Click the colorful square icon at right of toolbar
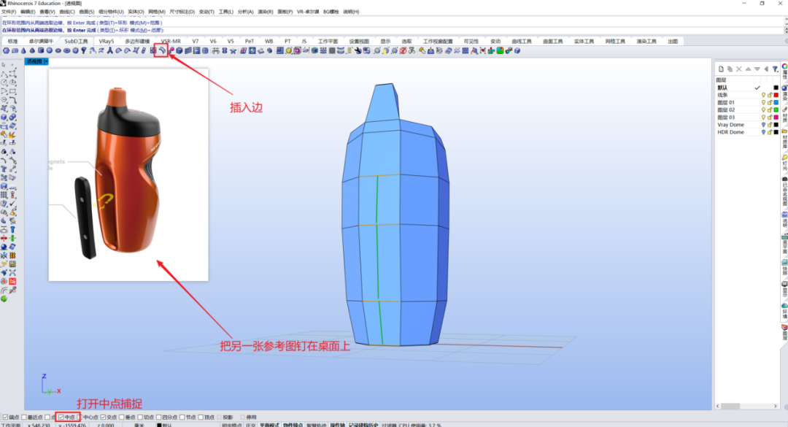 (x=500, y=50)
